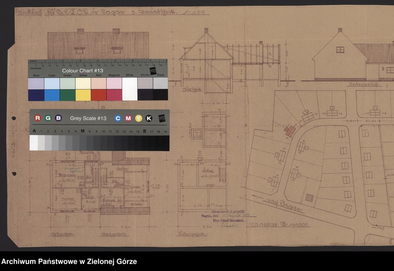
Task: Click the 'Colour Chart #13' title
Action: click(83, 70)
